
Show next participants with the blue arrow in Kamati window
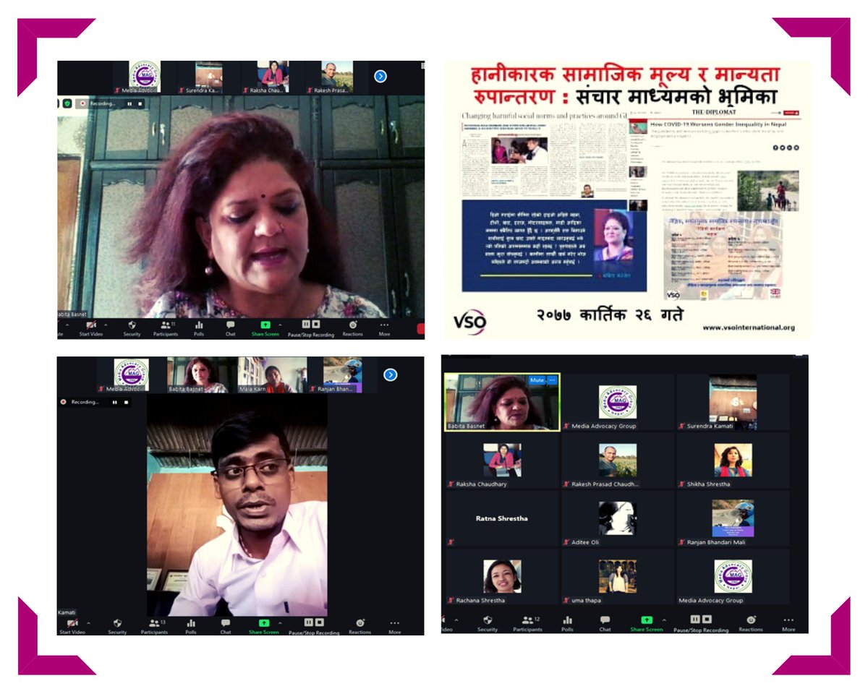[x=390, y=374]
